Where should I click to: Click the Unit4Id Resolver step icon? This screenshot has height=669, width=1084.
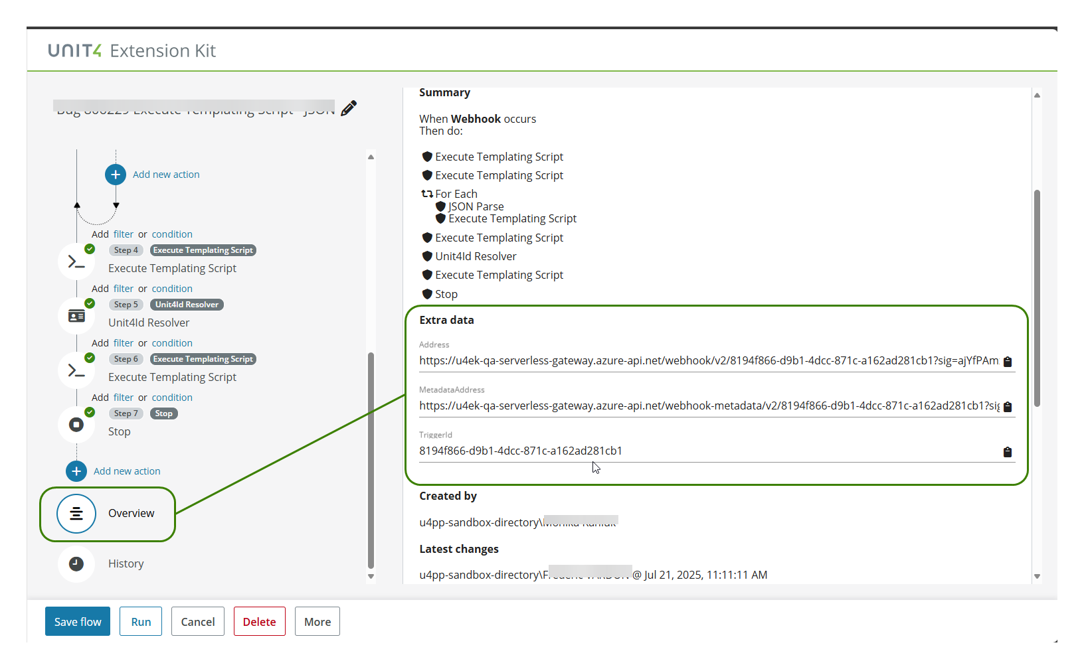click(76, 315)
